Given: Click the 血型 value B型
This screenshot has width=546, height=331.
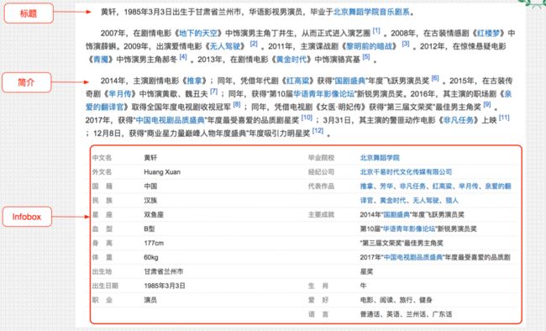Looking at the screenshot, I should (x=150, y=229).
